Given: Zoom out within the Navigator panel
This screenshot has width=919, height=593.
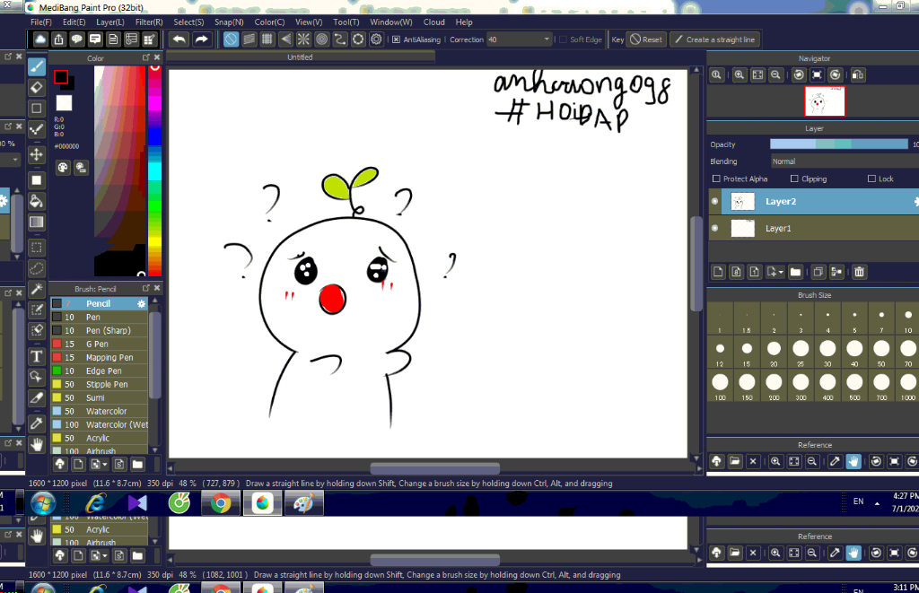Looking at the screenshot, I should click(775, 75).
